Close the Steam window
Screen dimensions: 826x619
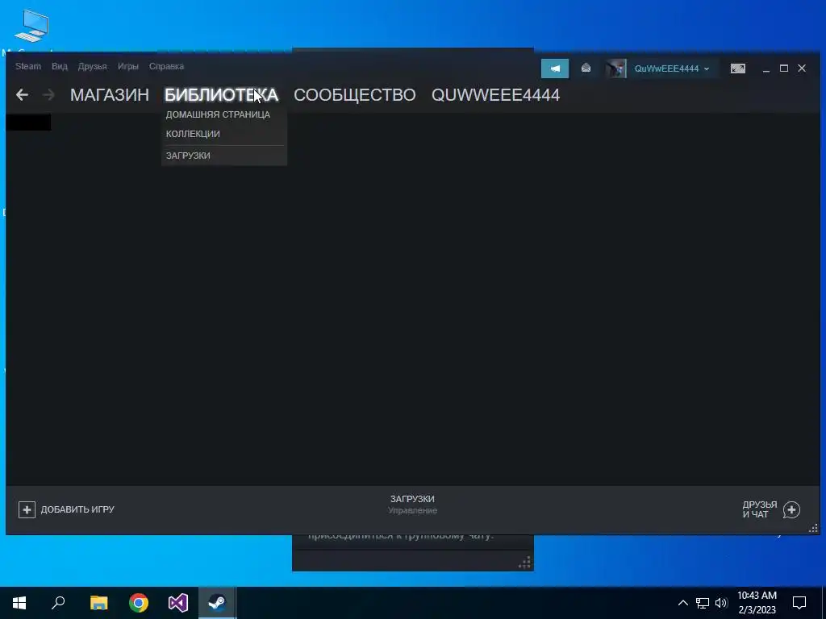pos(802,69)
